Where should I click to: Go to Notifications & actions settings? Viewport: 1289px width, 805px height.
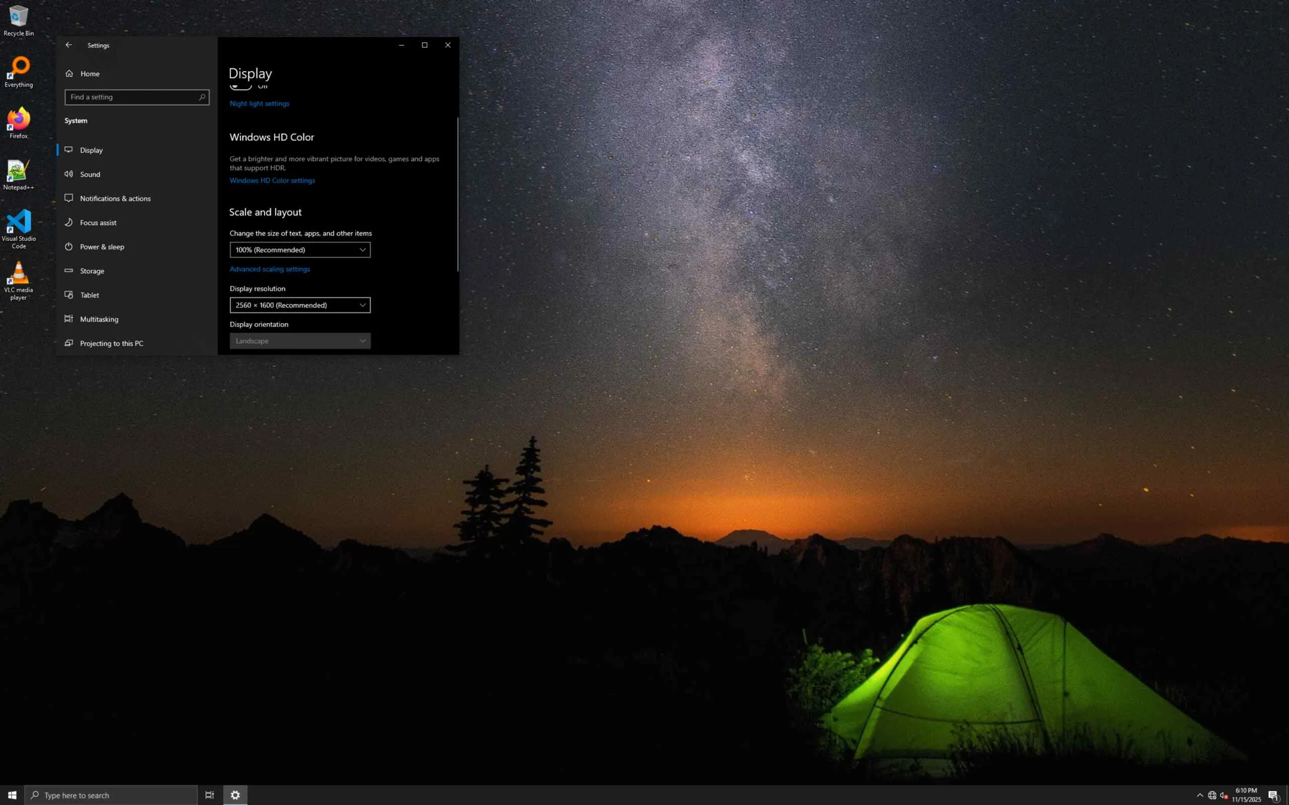point(114,199)
